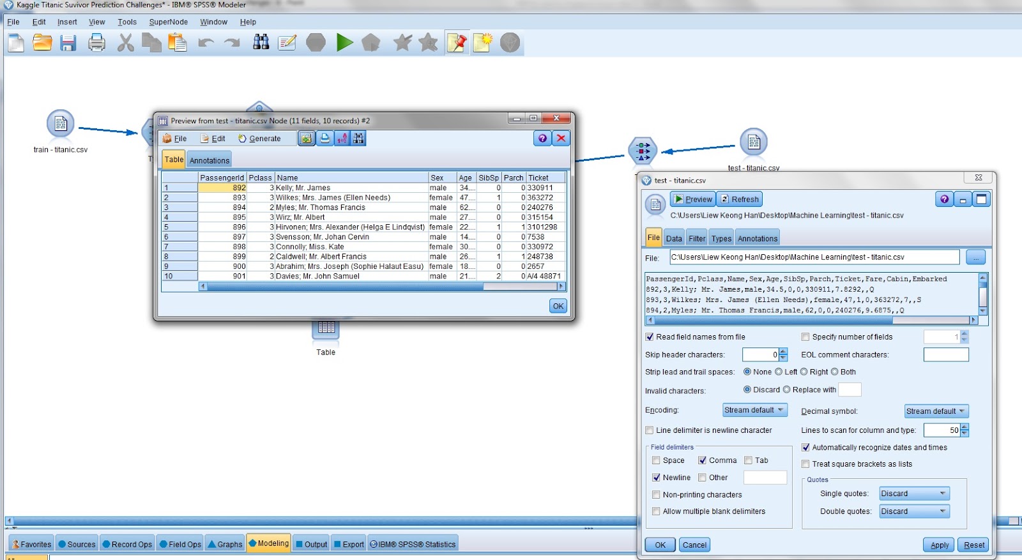The height and width of the screenshot is (560, 1022).
Task: Create a new stream from the toolbar
Action: tap(16, 43)
